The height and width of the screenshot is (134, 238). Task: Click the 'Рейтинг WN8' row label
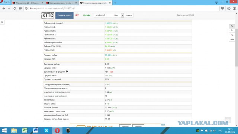[50, 39]
